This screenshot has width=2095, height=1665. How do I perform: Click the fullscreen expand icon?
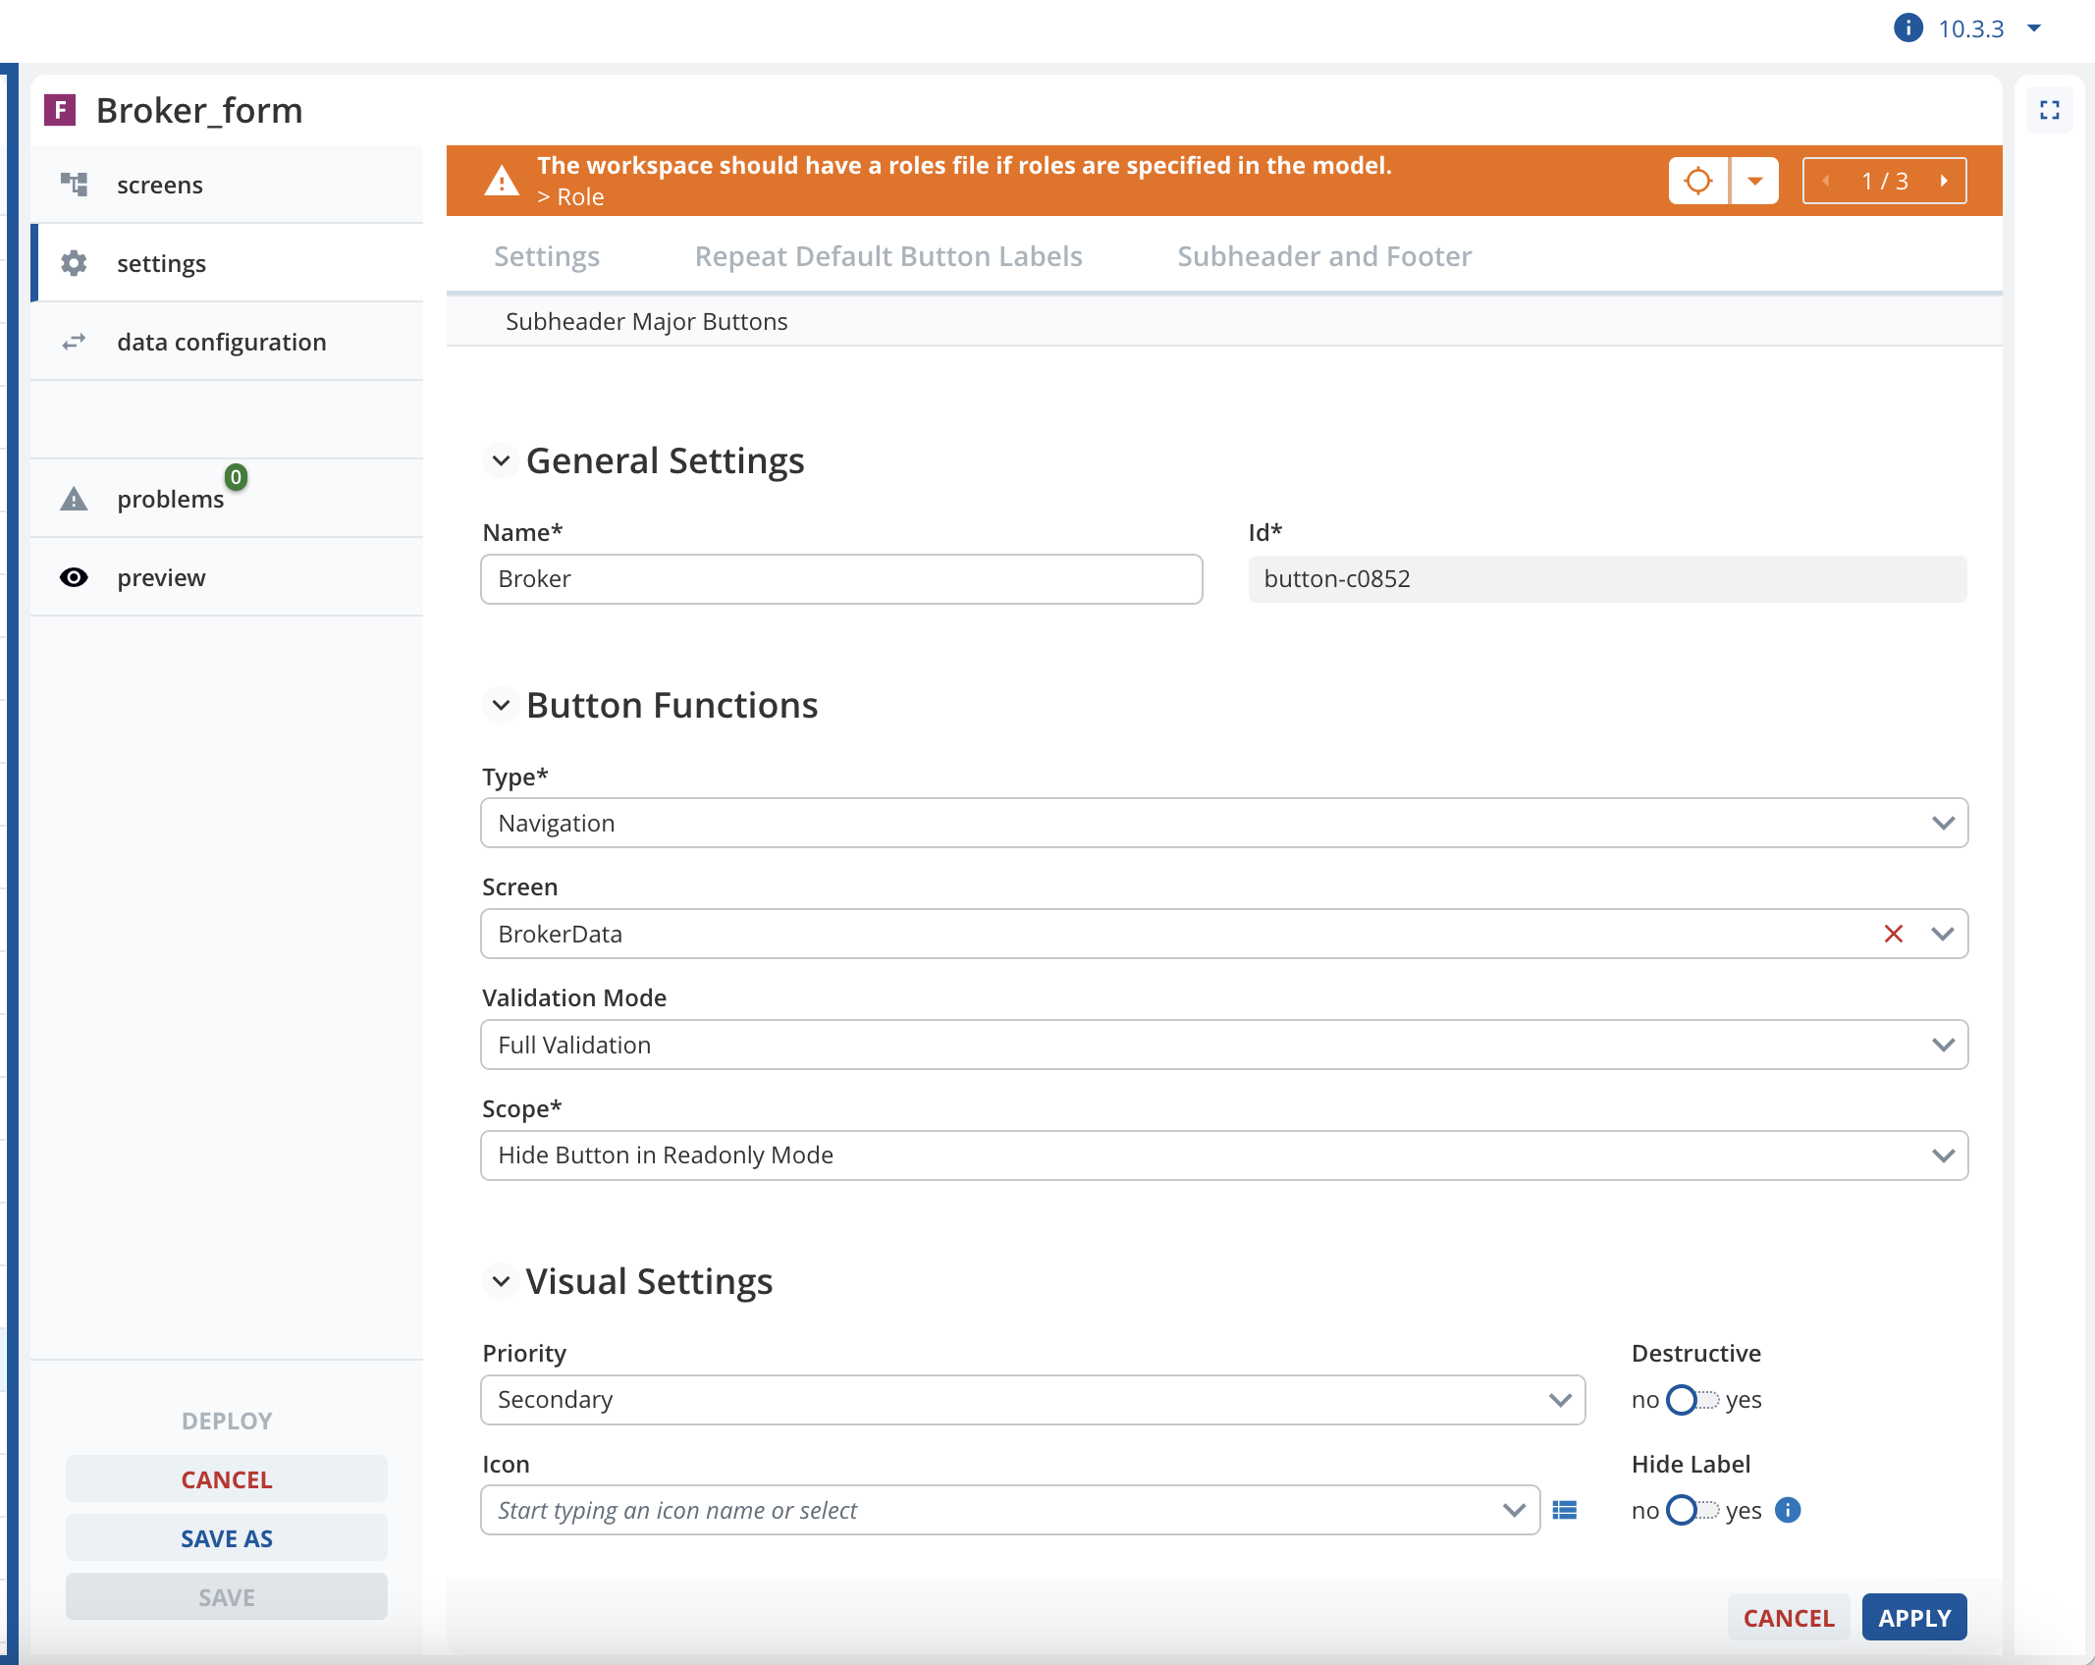pyautogui.click(x=2050, y=110)
